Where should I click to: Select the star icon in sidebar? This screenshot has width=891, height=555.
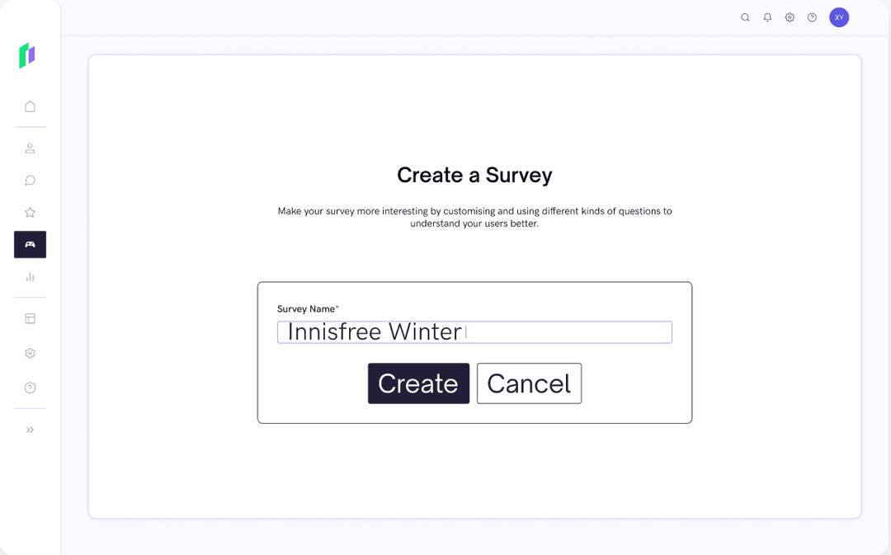(31, 213)
